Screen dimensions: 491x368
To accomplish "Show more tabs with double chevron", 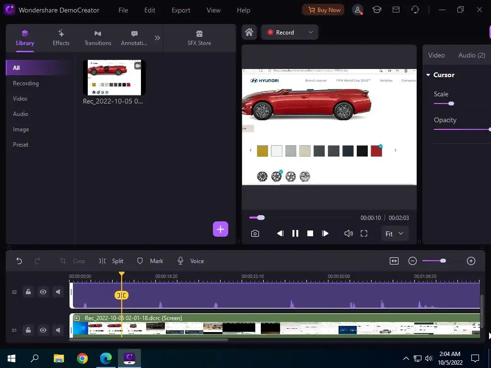I will [x=157, y=38].
